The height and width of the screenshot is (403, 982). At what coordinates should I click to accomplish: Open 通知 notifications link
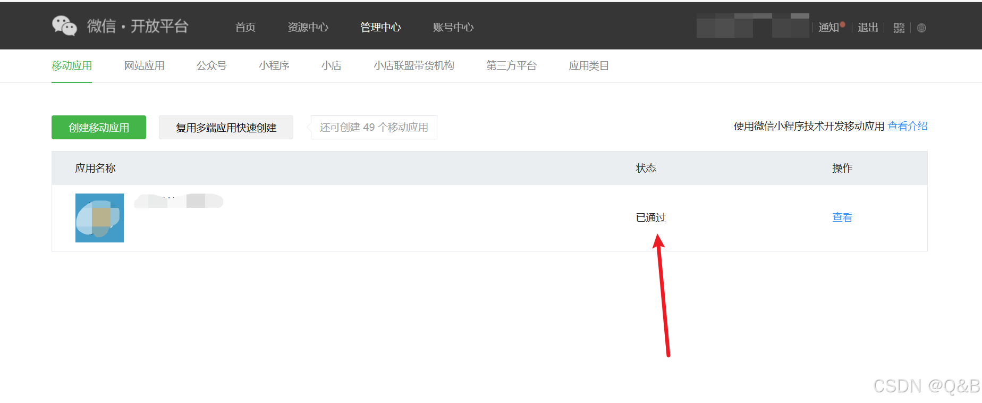pos(830,27)
